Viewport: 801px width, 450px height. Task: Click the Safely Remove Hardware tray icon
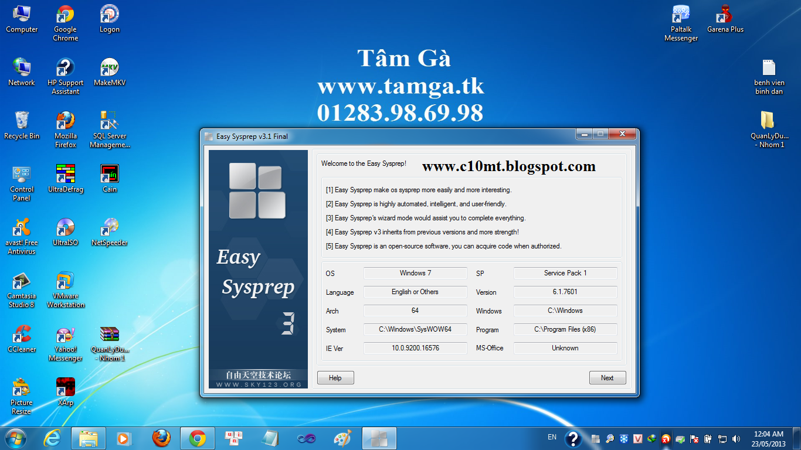tap(680, 439)
